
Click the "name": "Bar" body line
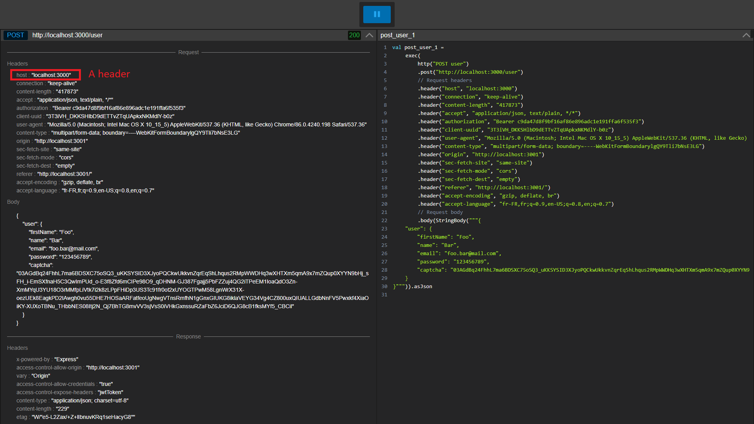click(x=46, y=240)
